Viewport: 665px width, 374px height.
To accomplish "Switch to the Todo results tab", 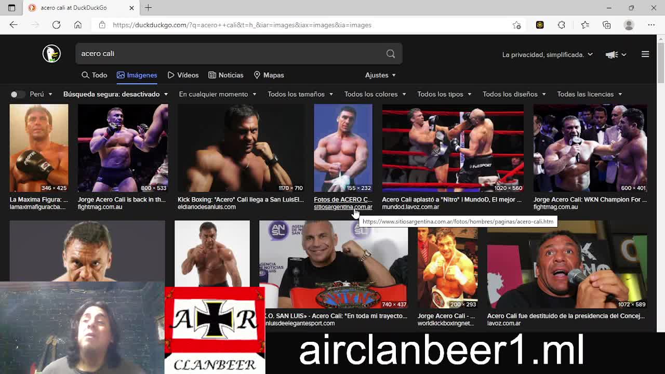I will point(94,75).
